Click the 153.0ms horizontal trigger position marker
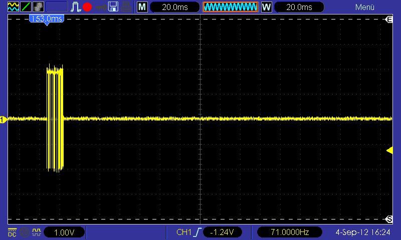This screenshot has height=240, width=401. pos(47,19)
